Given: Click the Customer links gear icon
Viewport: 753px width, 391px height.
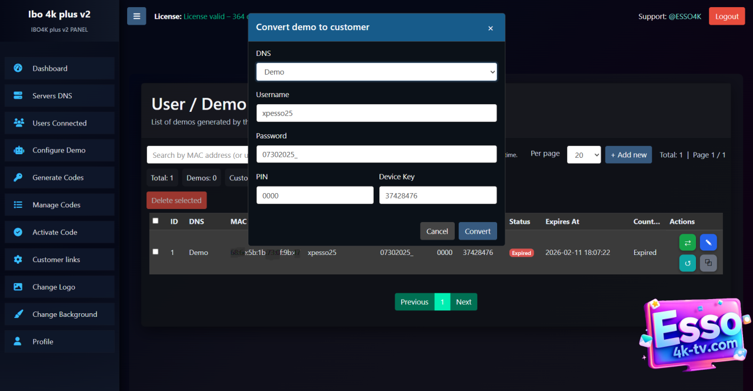Looking at the screenshot, I should click(x=18, y=260).
